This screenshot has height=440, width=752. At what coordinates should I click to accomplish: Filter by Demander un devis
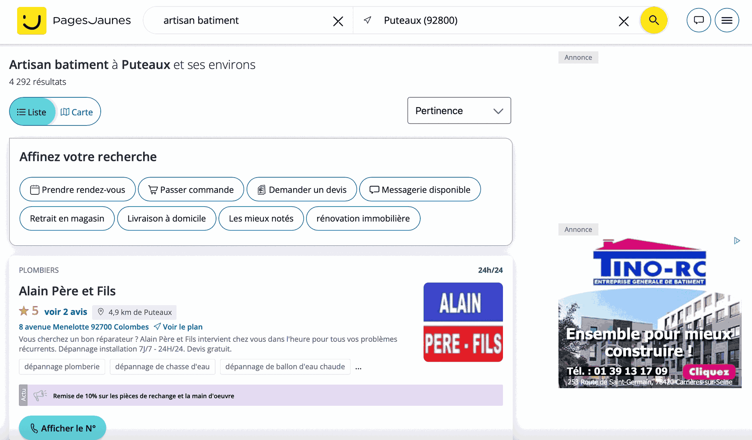click(x=302, y=189)
